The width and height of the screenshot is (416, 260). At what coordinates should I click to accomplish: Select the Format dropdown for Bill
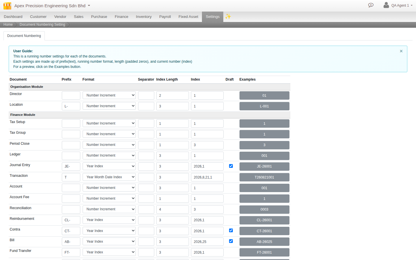[109, 242]
